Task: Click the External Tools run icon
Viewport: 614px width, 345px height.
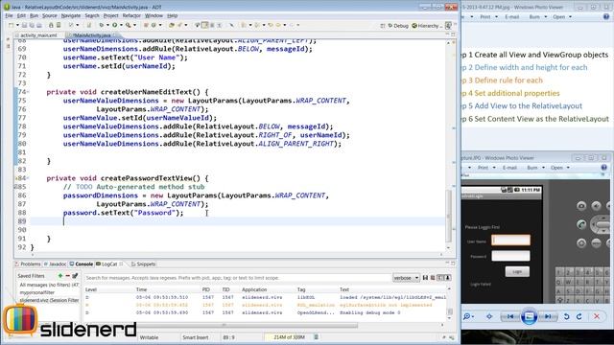Action: [128, 26]
